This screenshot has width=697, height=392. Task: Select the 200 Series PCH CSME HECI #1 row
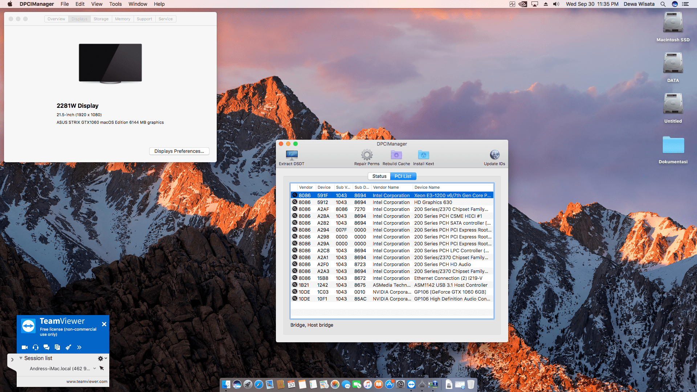pyautogui.click(x=392, y=216)
